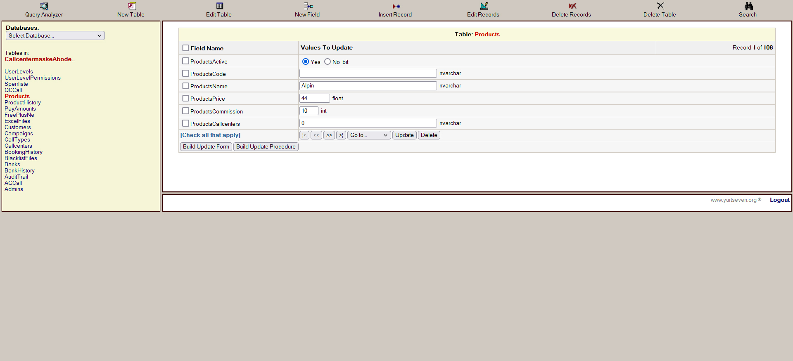The image size is (793, 361).
Task: Check the Field Name select-all checkbox
Action: (x=185, y=48)
